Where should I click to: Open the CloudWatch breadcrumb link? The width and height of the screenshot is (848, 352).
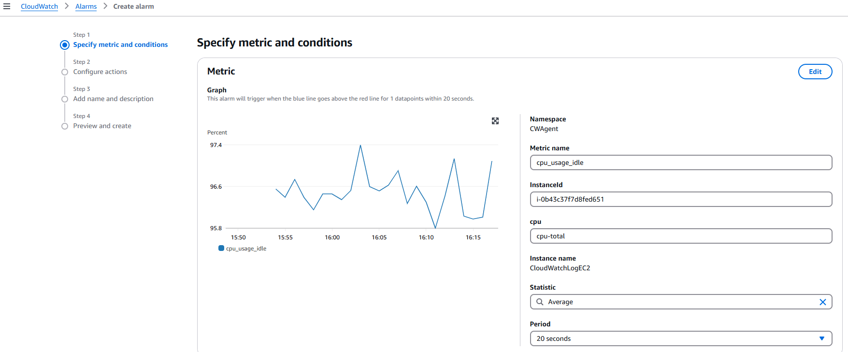point(39,7)
